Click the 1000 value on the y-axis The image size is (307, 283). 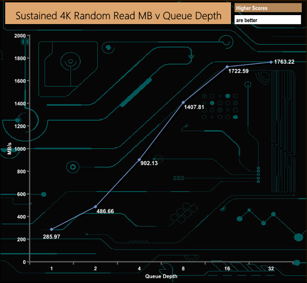point(20,149)
